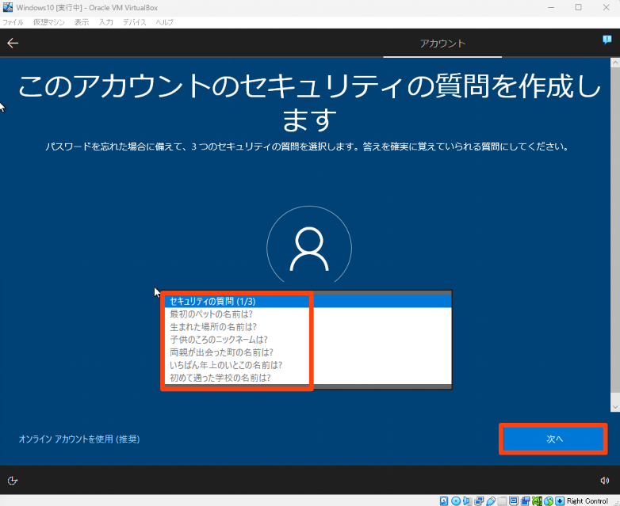Open the ヘルプ menu
620x506 pixels.
(x=164, y=22)
